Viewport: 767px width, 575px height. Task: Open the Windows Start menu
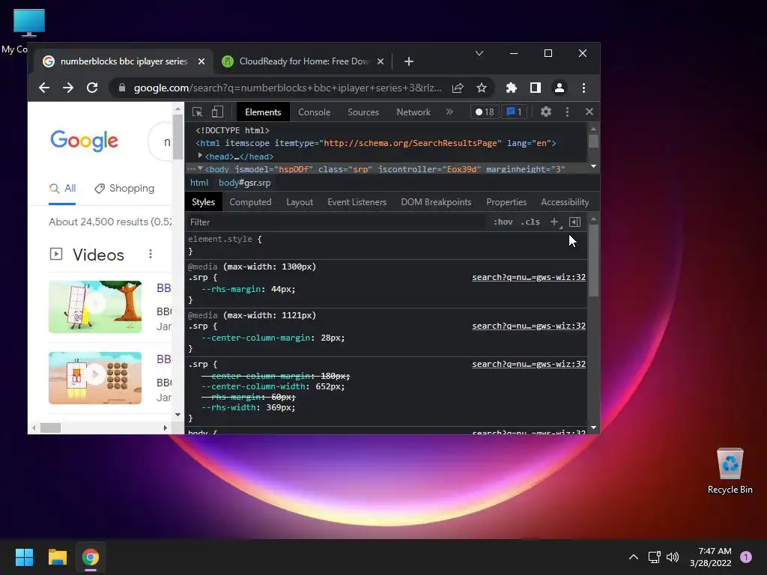[24, 557]
